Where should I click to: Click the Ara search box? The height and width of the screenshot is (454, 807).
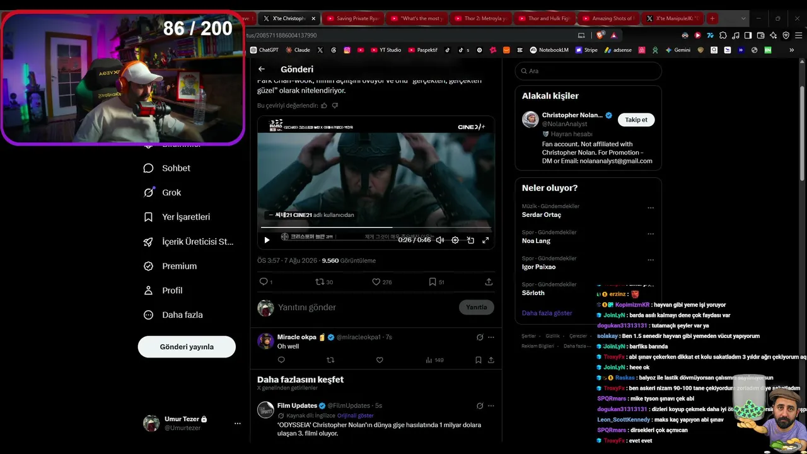pyautogui.click(x=588, y=71)
